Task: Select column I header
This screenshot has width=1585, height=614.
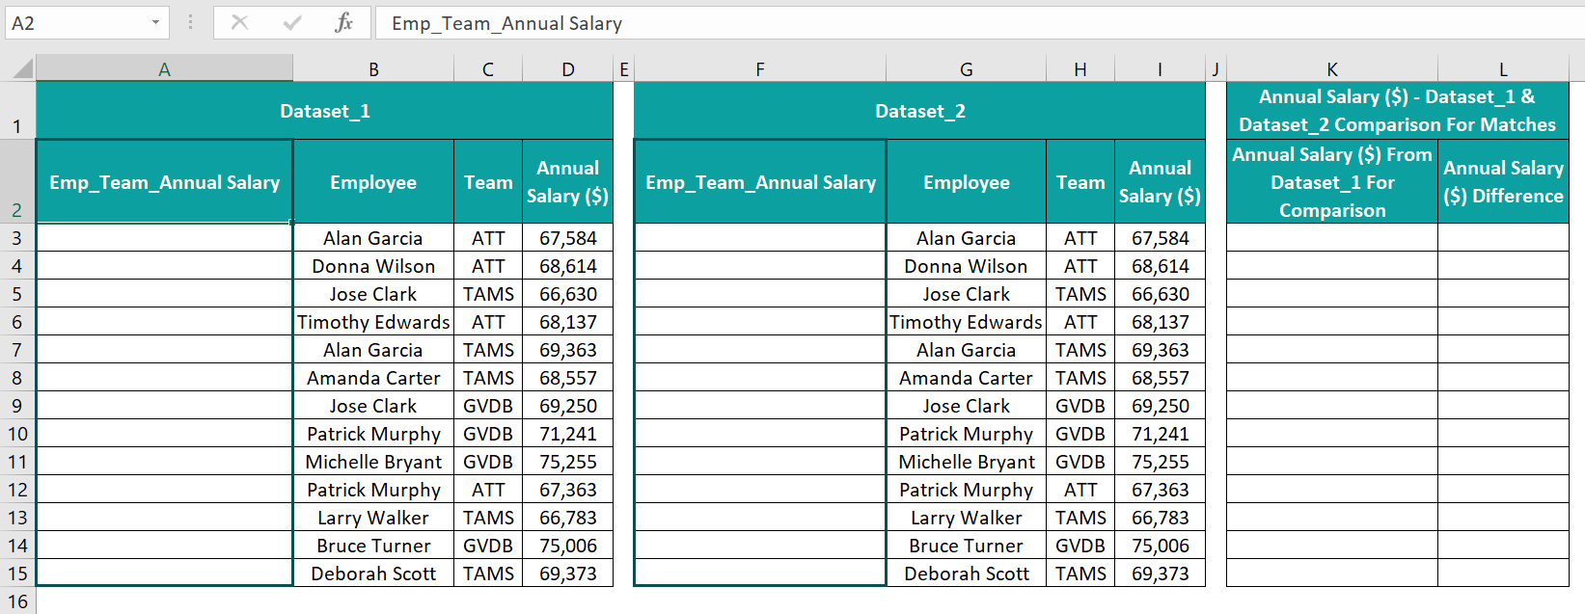Action: (x=1160, y=69)
